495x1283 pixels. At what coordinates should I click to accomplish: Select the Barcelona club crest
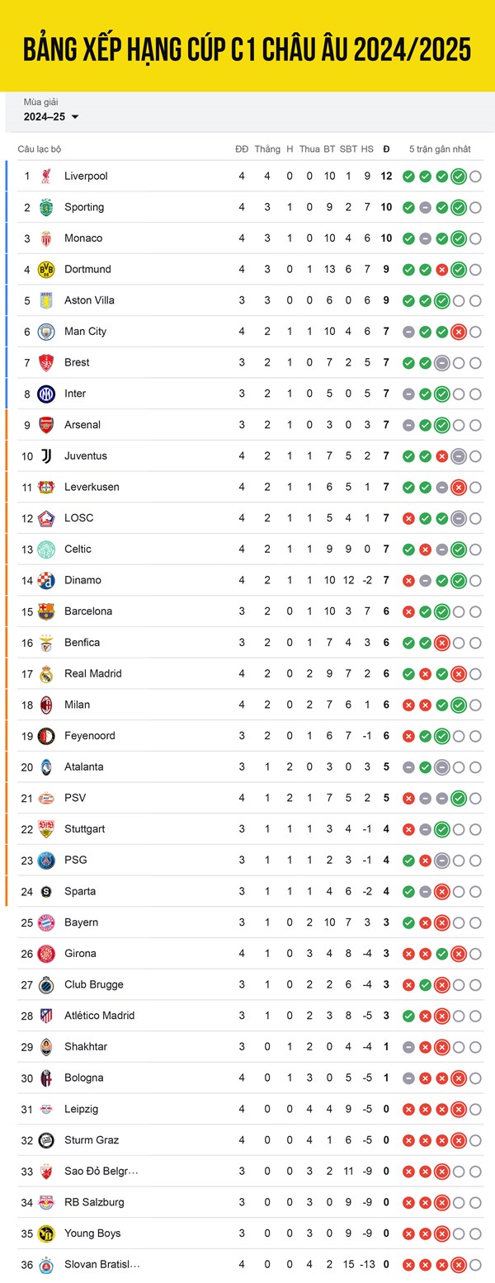point(46,611)
